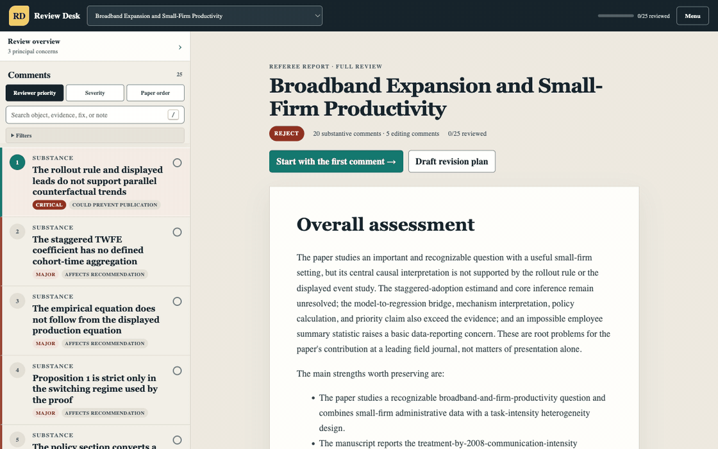Open Draft revision plan

[451, 161]
